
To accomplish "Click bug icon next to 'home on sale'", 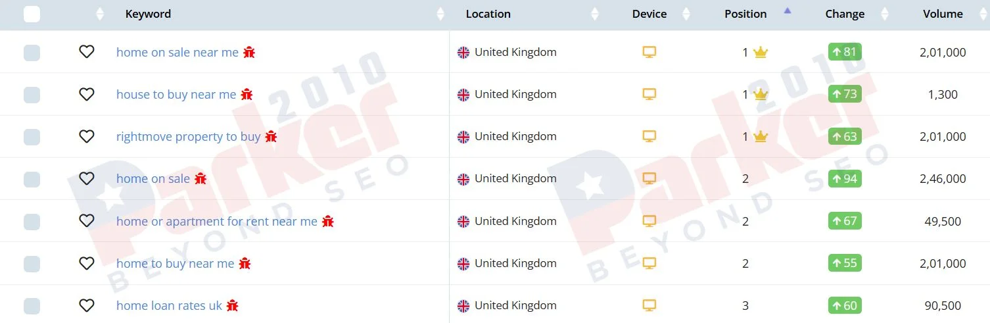I will click(200, 178).
